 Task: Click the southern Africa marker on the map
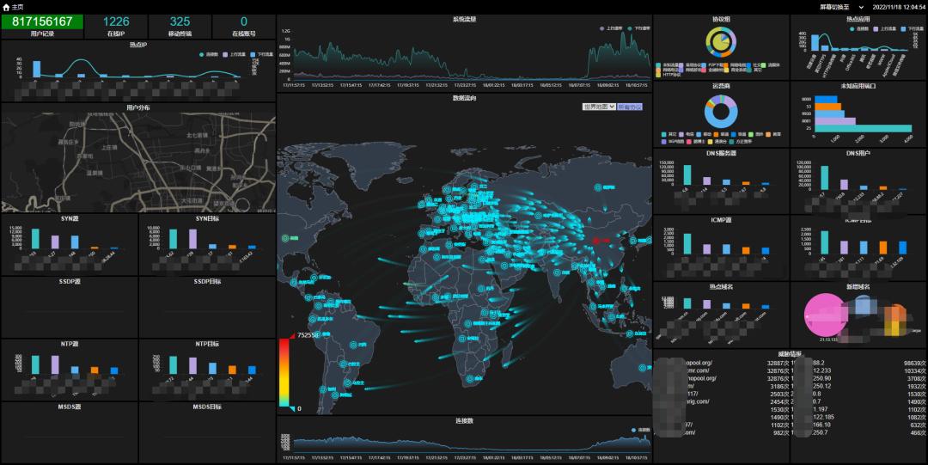pos(469,378)
